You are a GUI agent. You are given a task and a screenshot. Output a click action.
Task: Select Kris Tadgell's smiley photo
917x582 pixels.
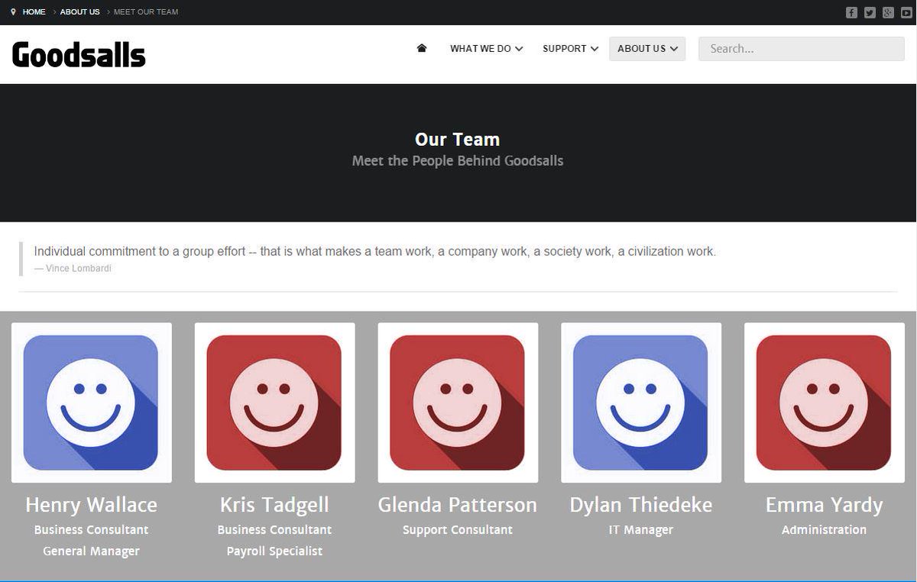tap(275, 403)
